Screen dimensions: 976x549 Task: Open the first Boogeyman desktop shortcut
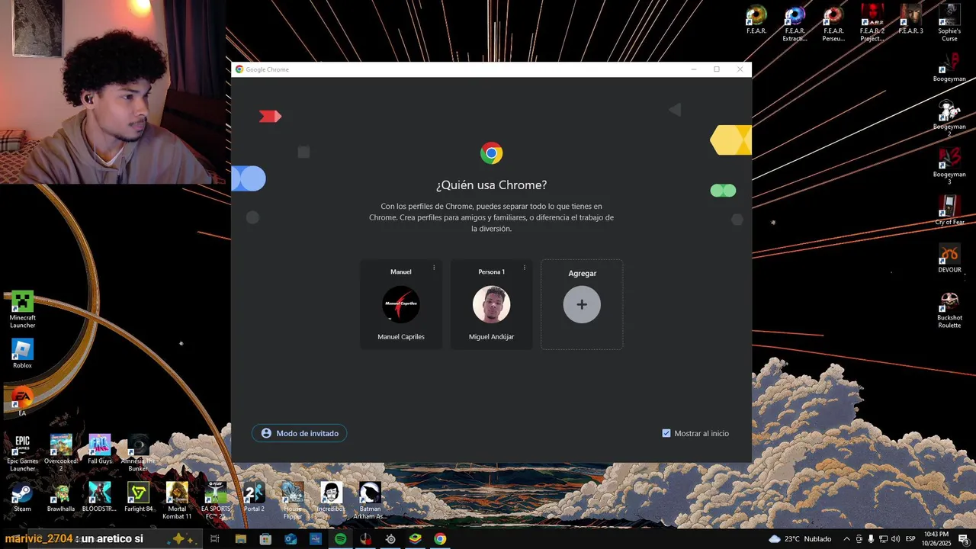[949, 67]
